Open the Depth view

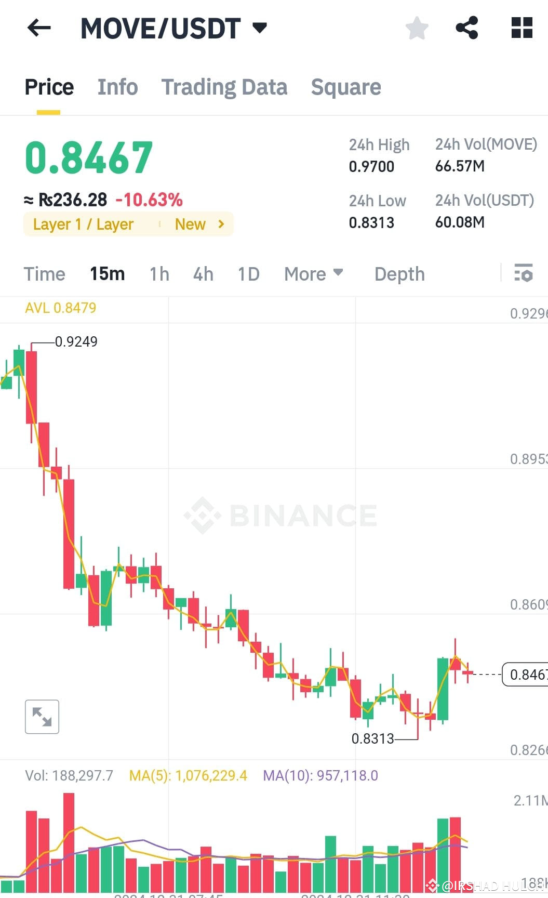click(399, 274)
